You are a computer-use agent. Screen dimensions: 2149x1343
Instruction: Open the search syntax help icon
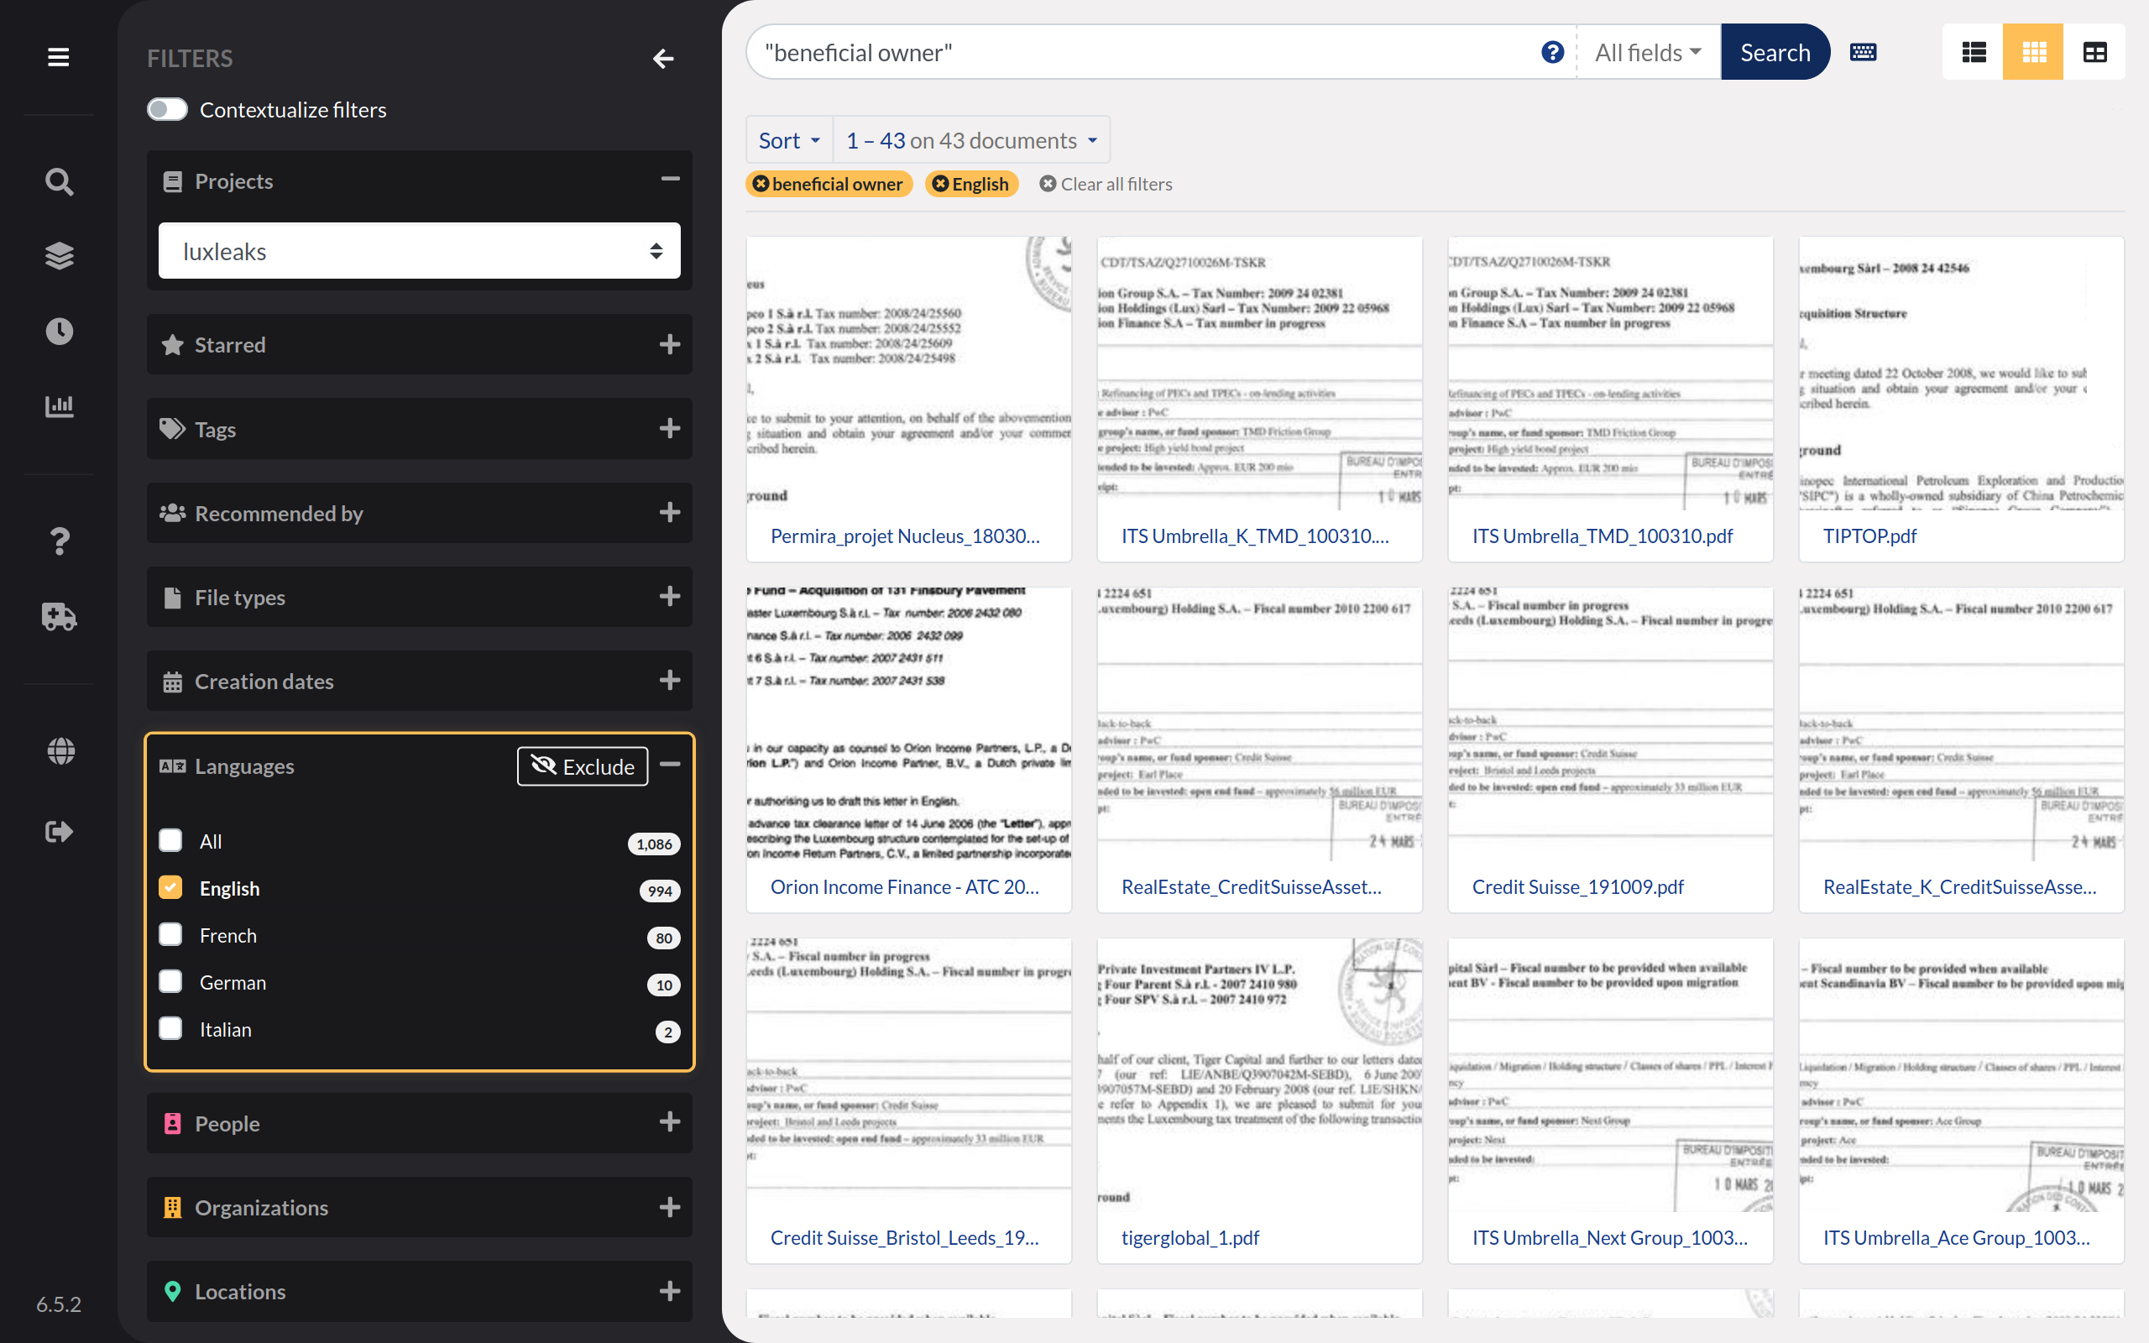(1552, 52)
